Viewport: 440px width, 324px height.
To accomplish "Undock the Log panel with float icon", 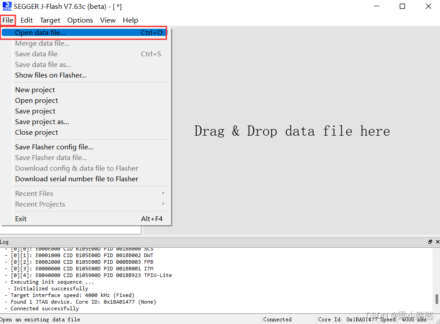I will tap(430, 242).
